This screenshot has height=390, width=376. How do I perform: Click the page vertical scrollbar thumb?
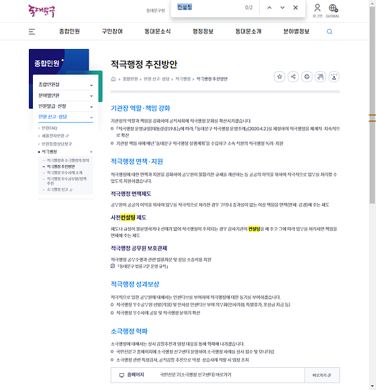tap(372, 105)
